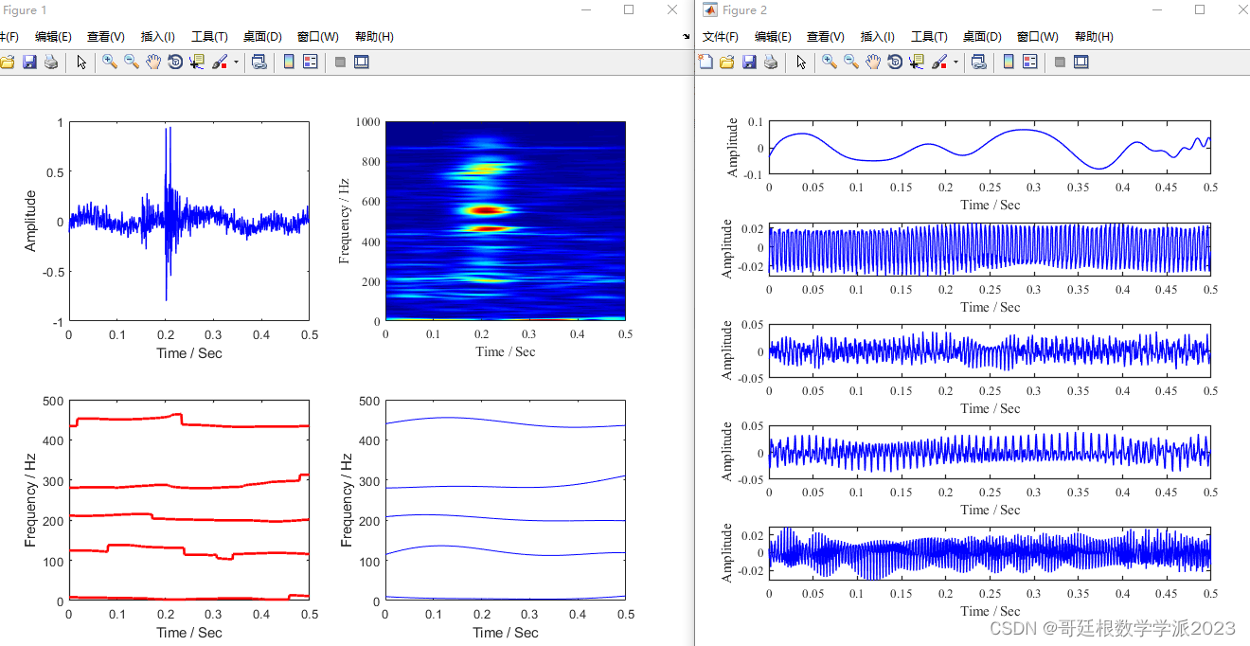Click the Print icon in Figure 2 toolbar
This screenshot has width=1250, height=646.
770,62
